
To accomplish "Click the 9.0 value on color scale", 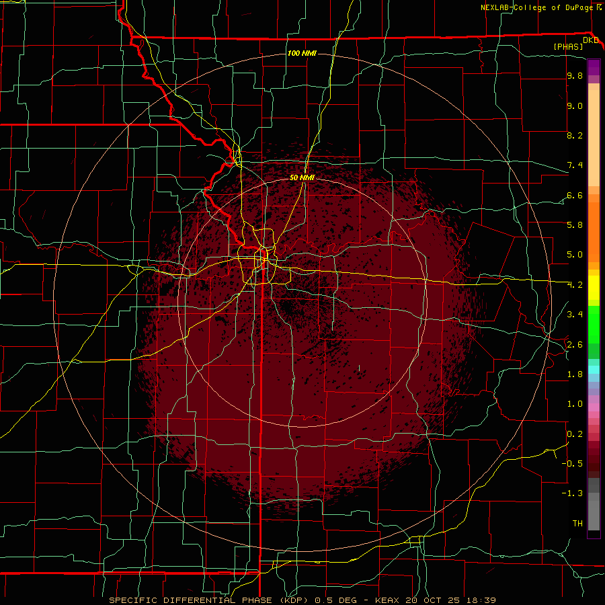I will [x=575, y=106].
